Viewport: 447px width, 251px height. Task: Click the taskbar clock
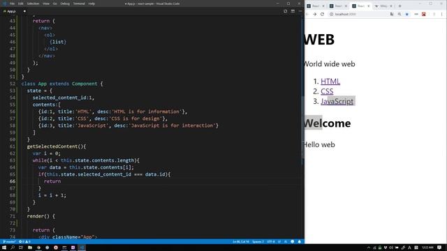pos(427,248)
